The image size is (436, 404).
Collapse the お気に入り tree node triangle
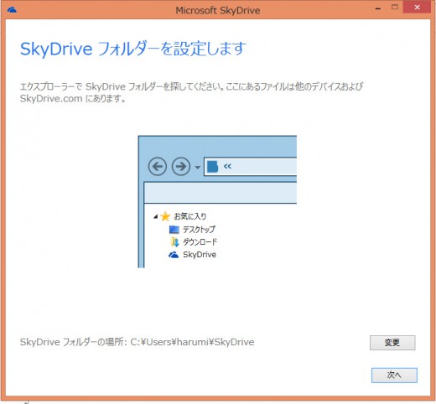coord(156,216)
